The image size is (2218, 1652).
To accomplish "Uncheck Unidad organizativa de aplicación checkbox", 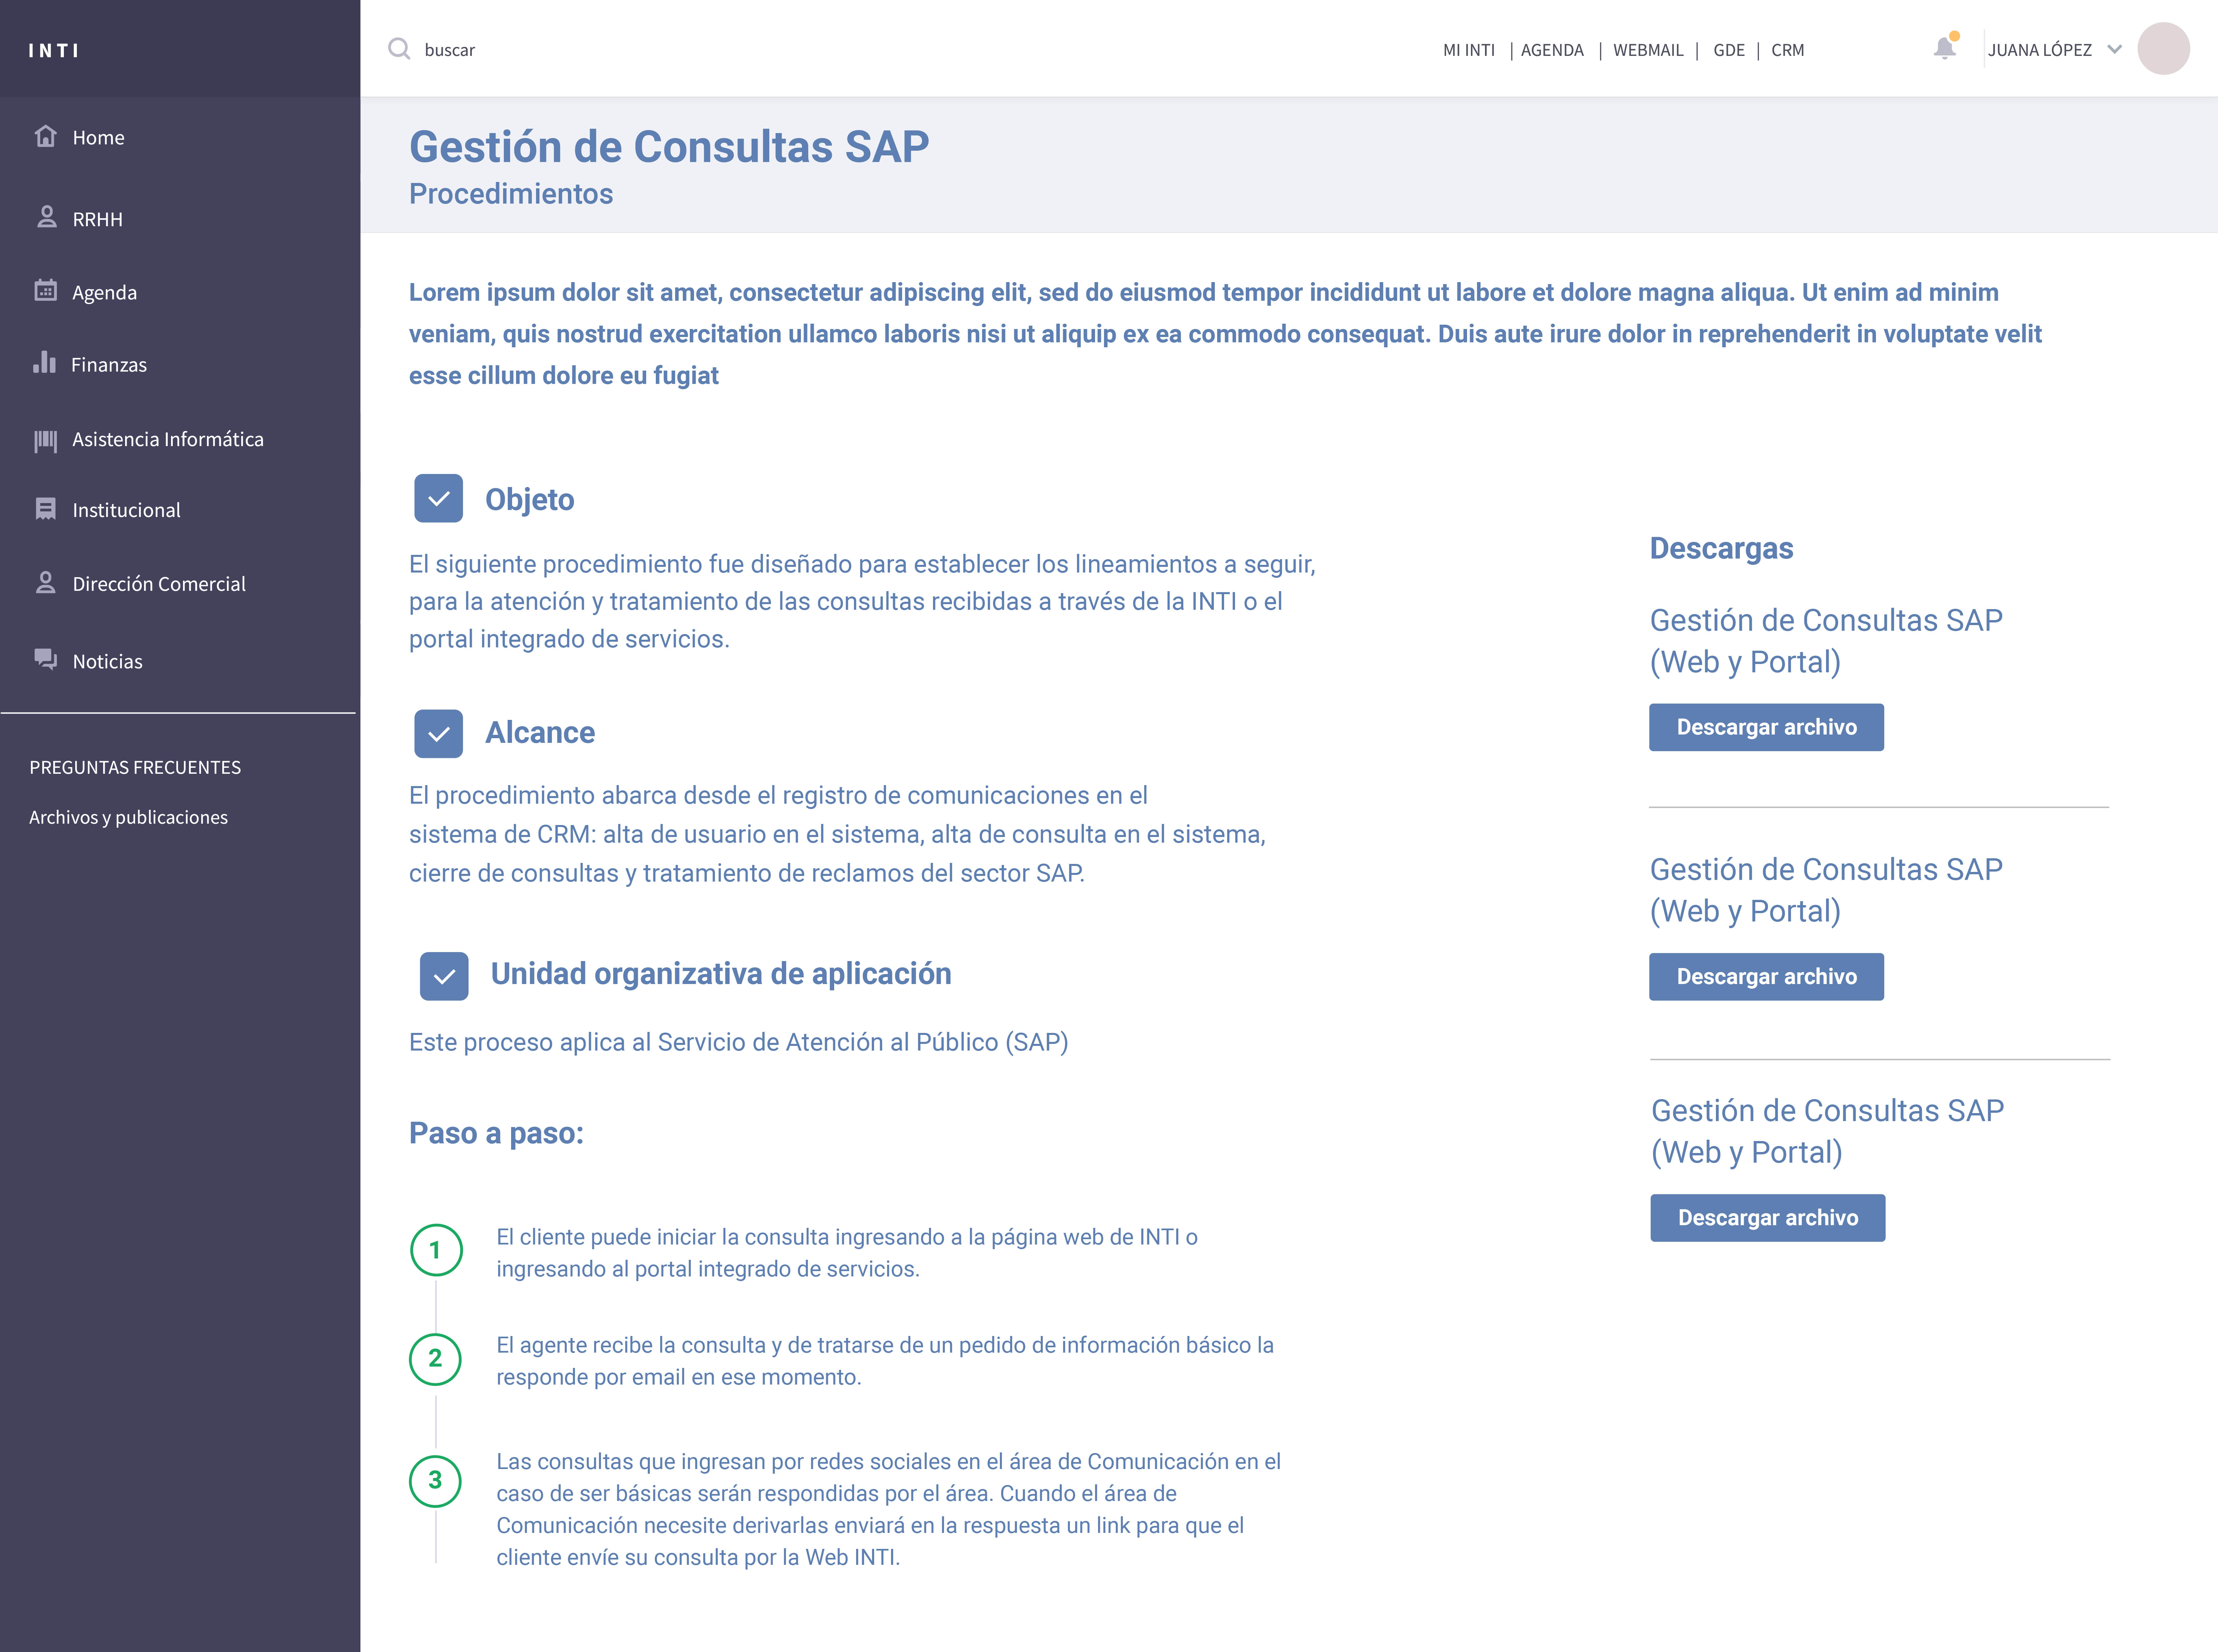I will tap(444, 976).
